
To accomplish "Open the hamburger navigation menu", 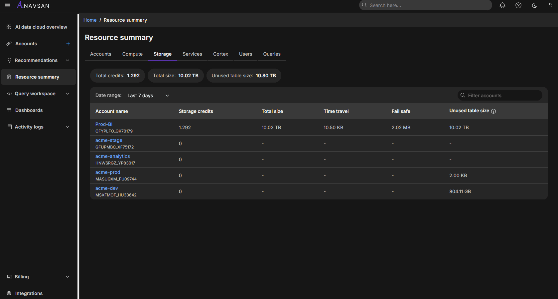I will click(8, 5).
